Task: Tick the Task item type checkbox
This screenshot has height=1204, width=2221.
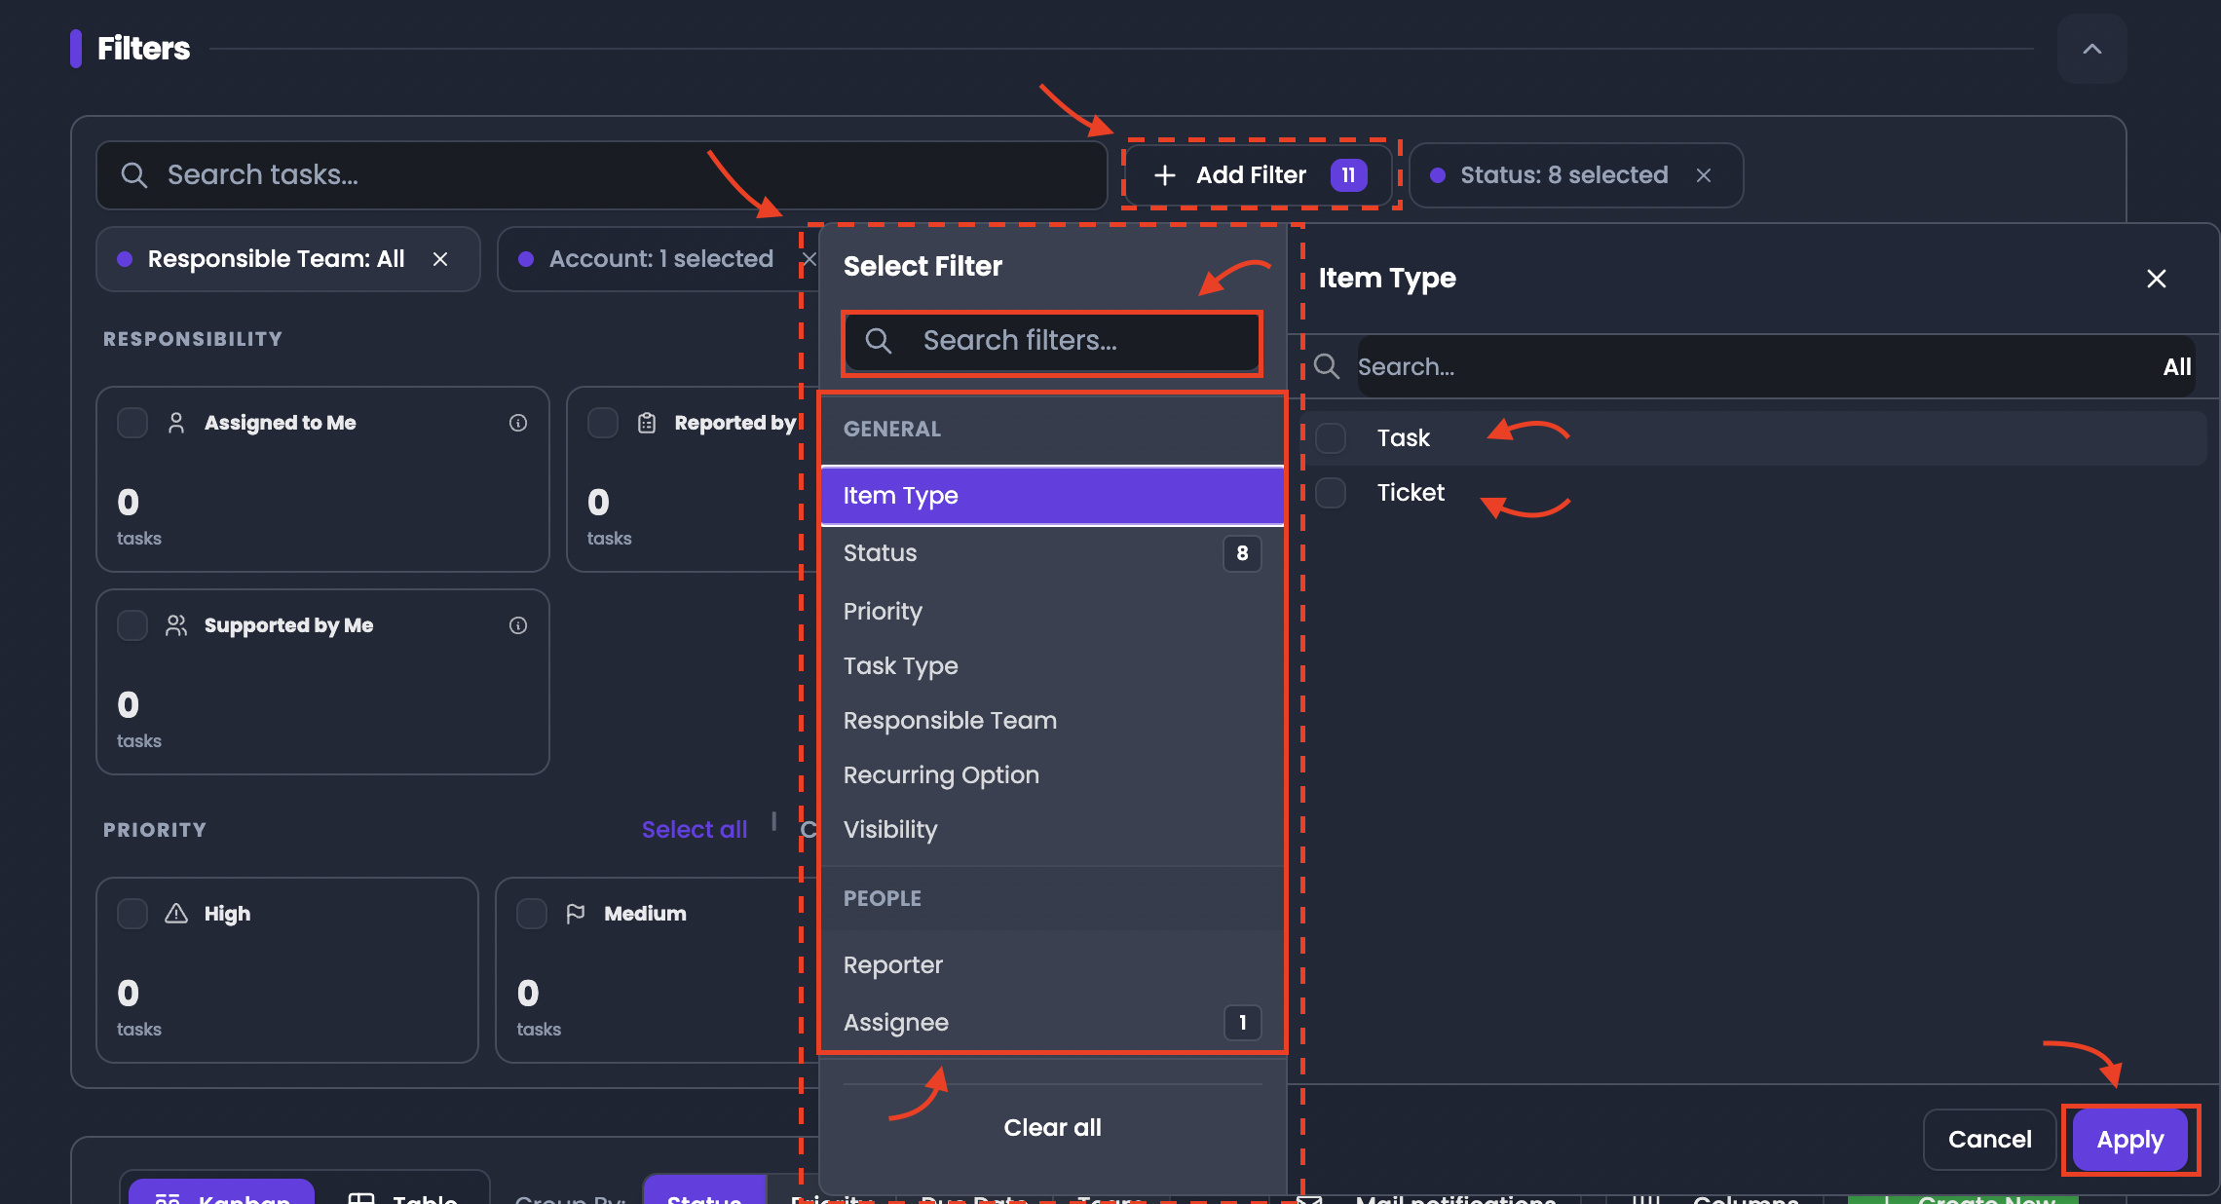Action: click(x=1331, y=438)
